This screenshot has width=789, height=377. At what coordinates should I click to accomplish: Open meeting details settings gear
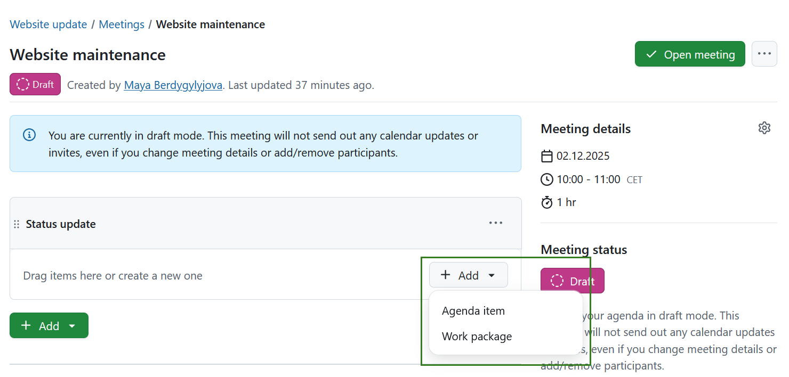764,128
